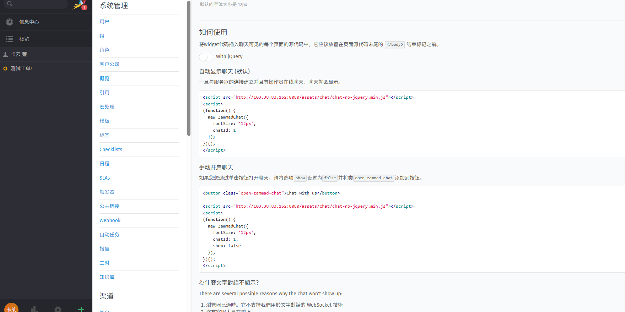The height and width of the screenshot is (312, 625).
Task: Navigate to 触发器
Action: coord(107,192)
